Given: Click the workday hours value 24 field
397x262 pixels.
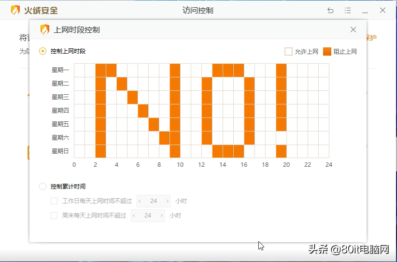Looking at the screenshot, I should (x=154, y=201).
